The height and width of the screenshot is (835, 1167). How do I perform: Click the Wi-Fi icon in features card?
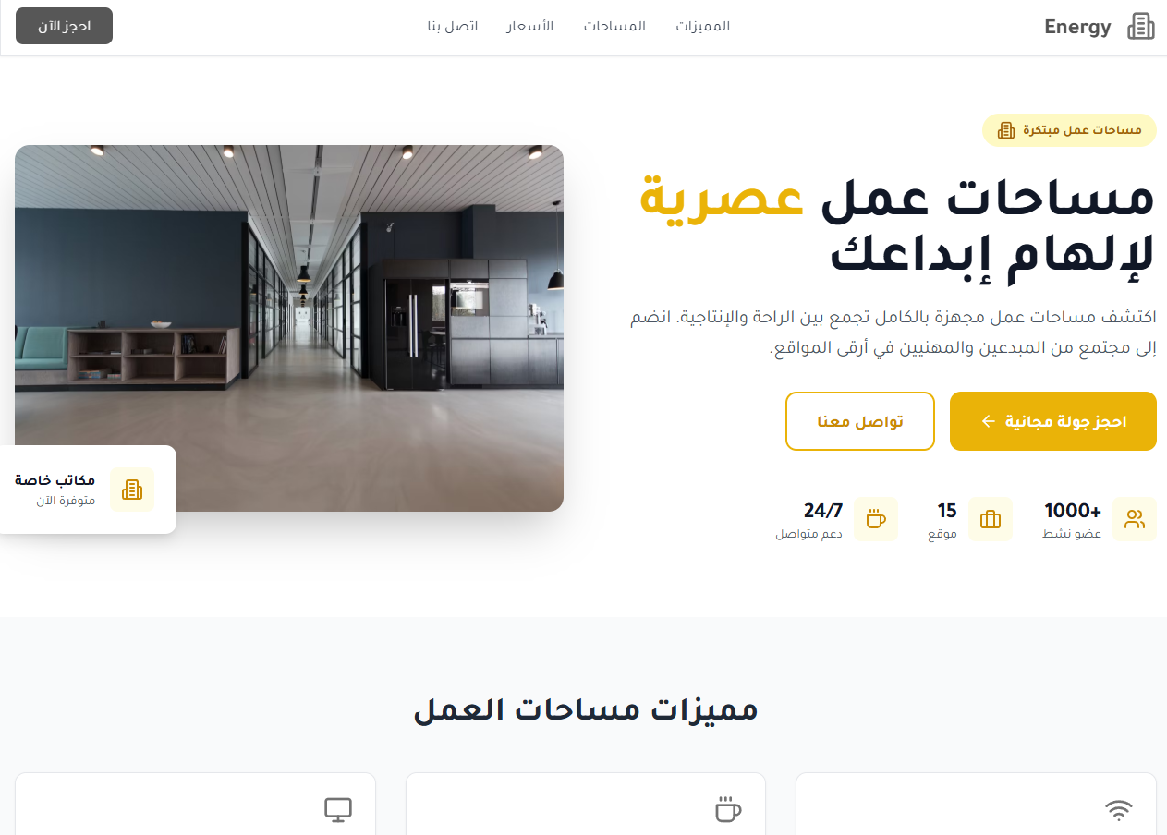(x=1119, y=810)
